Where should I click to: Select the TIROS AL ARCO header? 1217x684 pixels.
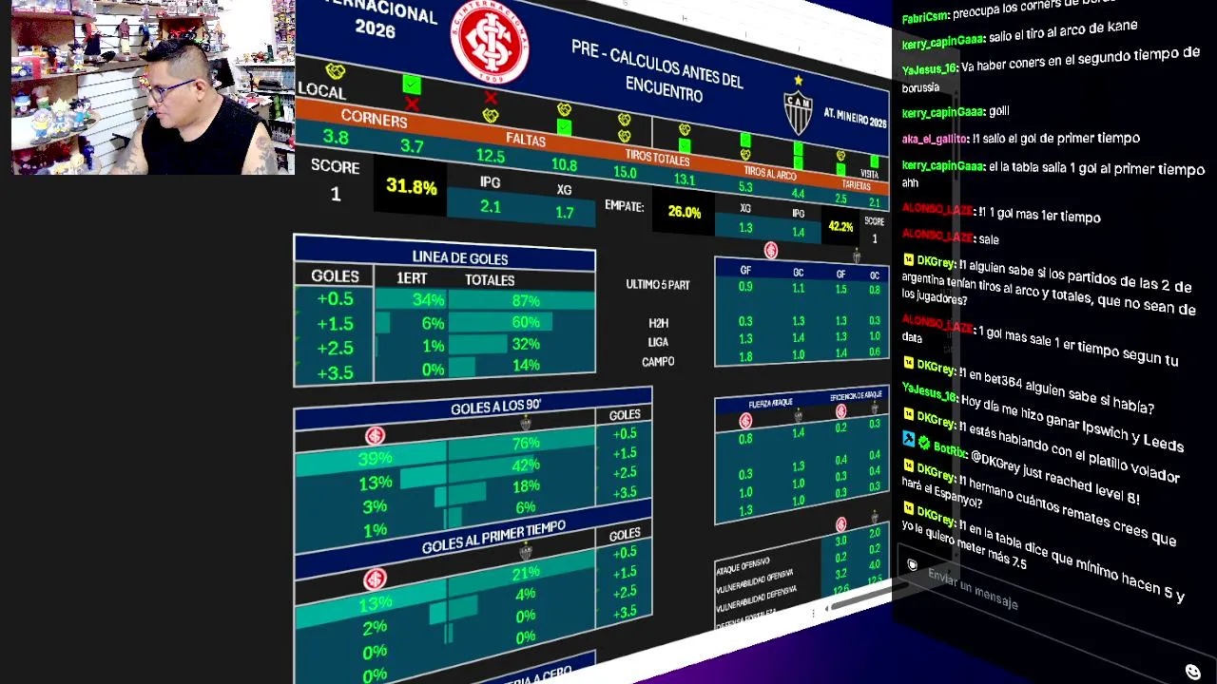click(770, 173)
